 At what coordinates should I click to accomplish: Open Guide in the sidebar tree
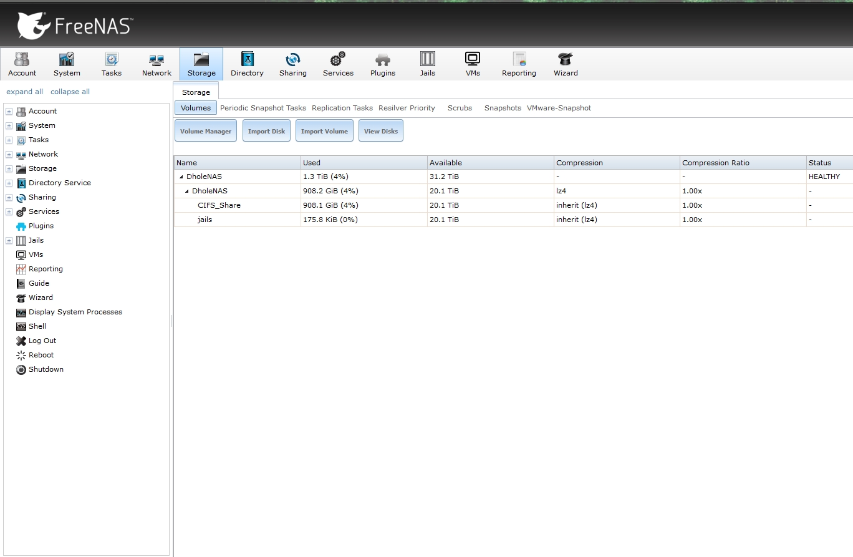coord(39,283)
